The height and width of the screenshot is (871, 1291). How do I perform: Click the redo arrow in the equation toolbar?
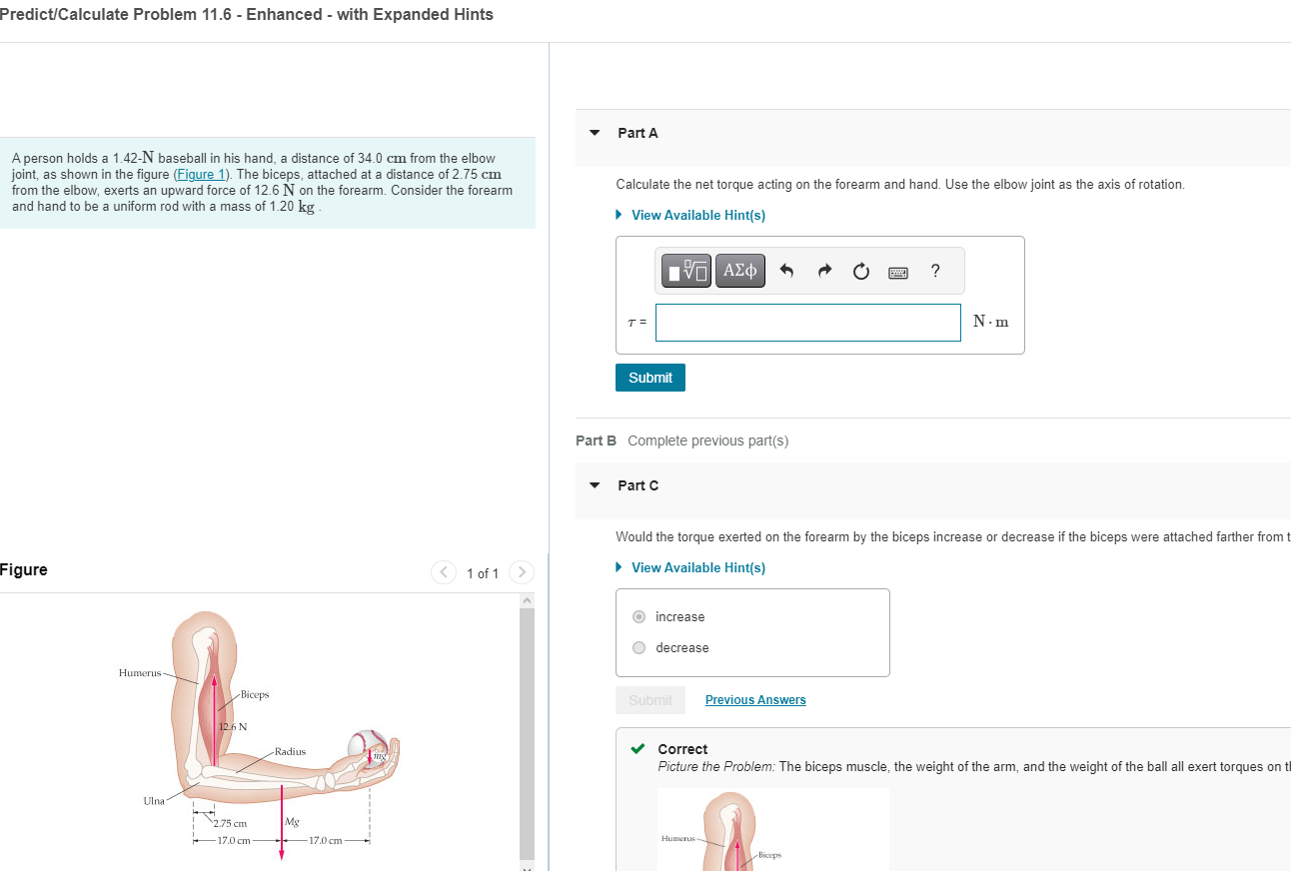click(823, 270)
